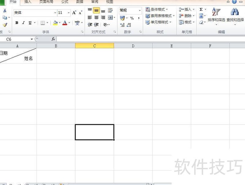Open the 宋体 font name dropdown
The width and height of the screenshot is (245, 185).
pyautogui.click(x=55, y=13)
